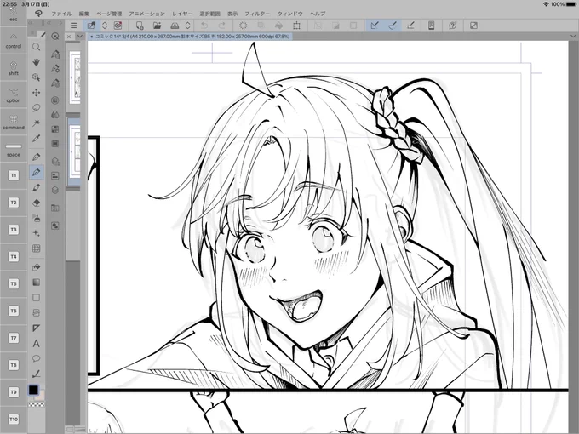Screen dimensions: 579x434
Task: Select the Balloon speech bubble tool
Action: (x=36, y=358)
